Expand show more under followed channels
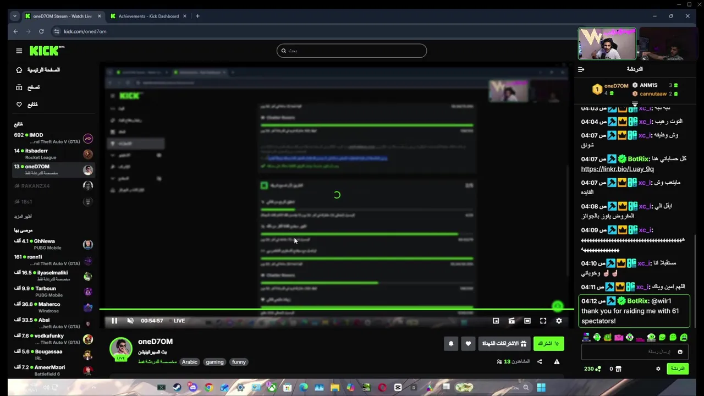 point(23,216)
